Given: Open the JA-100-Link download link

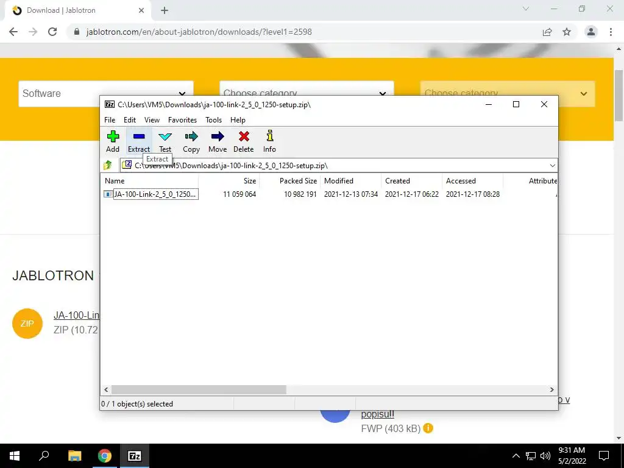Looking at the screenshot, I should point(76,315).
